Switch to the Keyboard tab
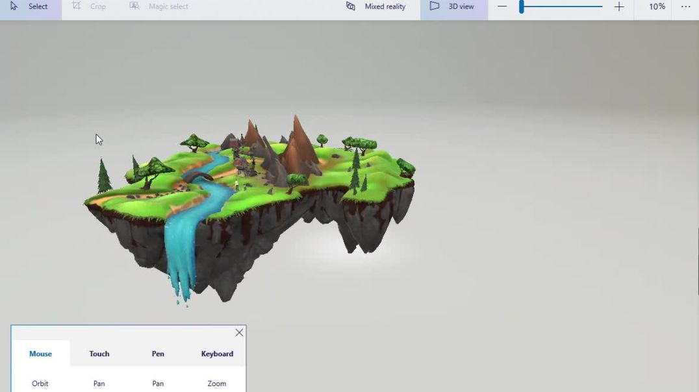The height and width of the screenshot is (392, 699). click(217, 354)
